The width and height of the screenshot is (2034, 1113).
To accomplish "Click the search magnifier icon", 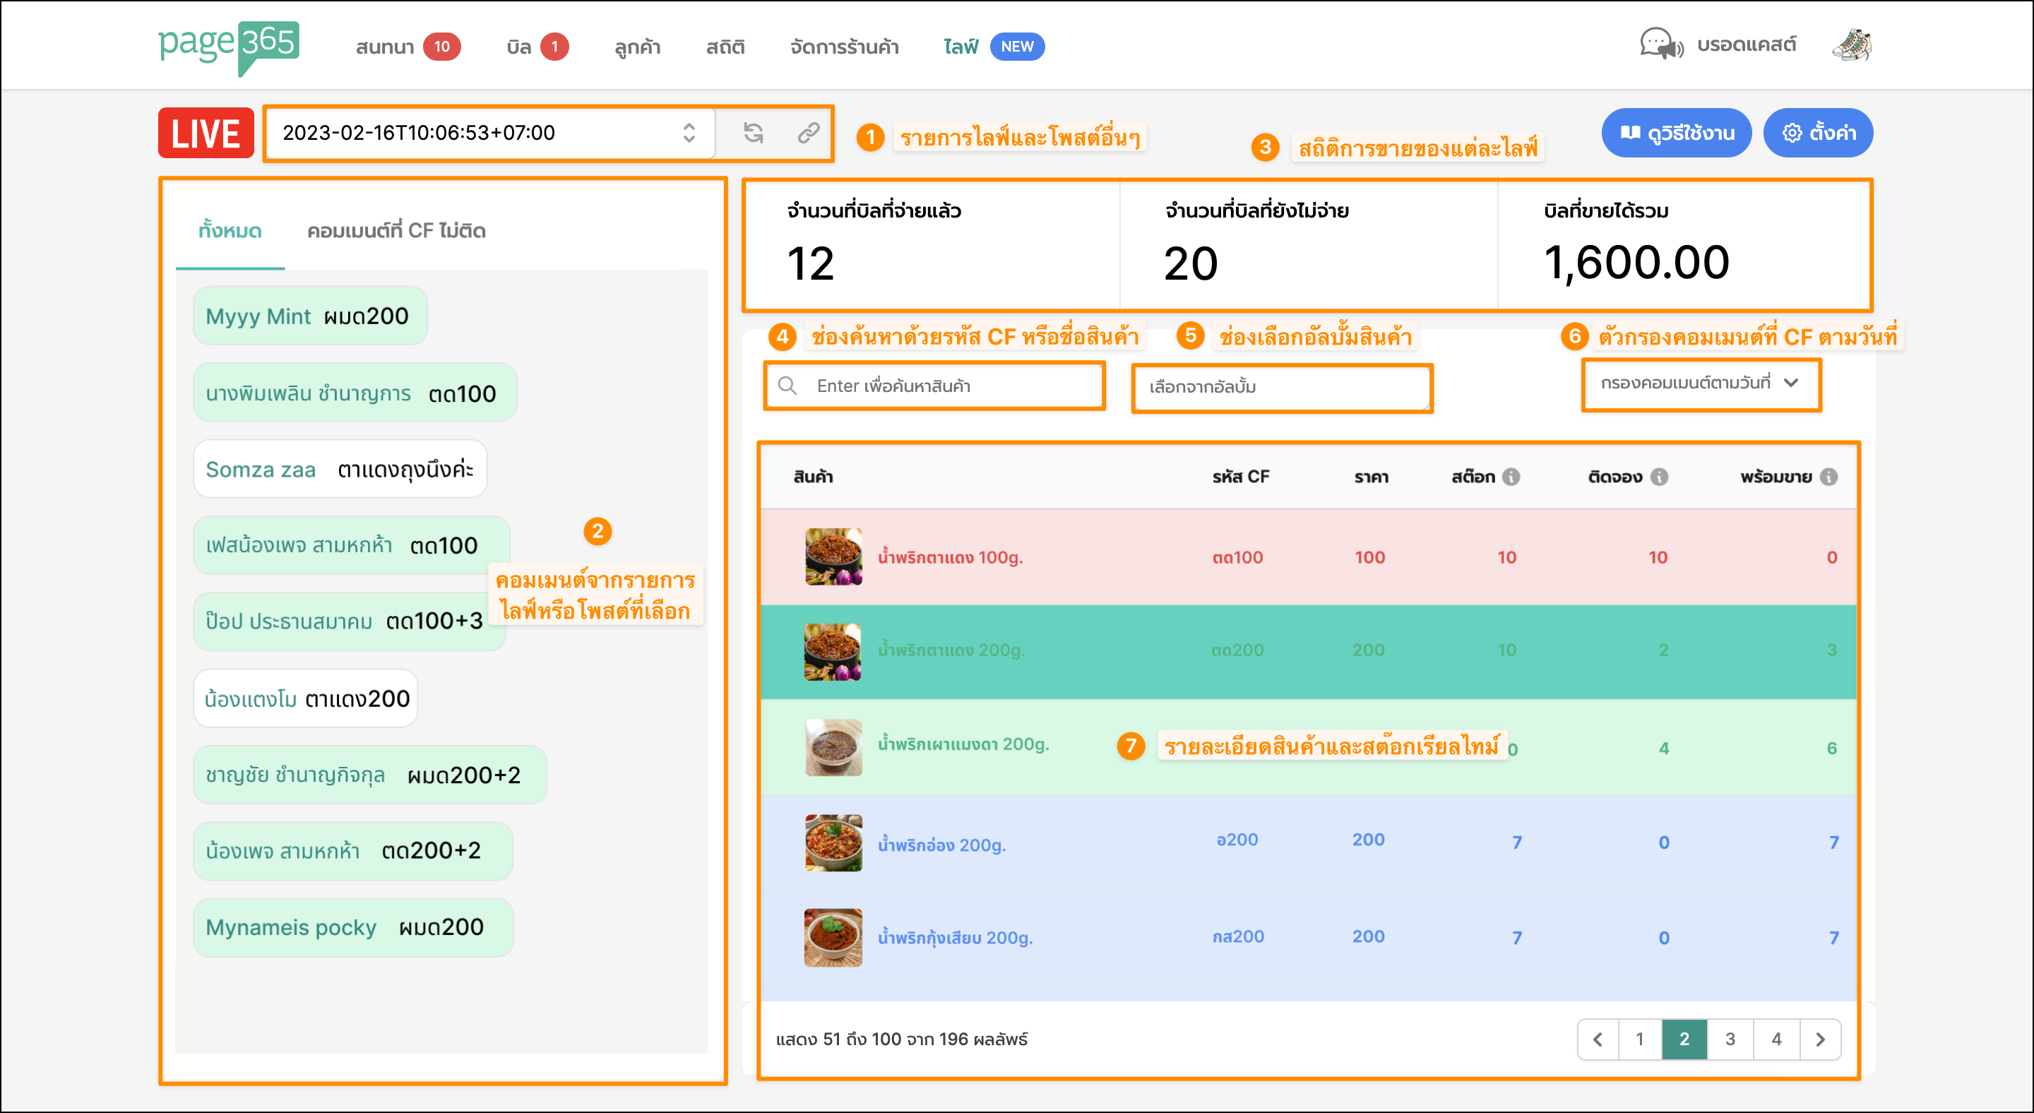I will click(787, 386).
